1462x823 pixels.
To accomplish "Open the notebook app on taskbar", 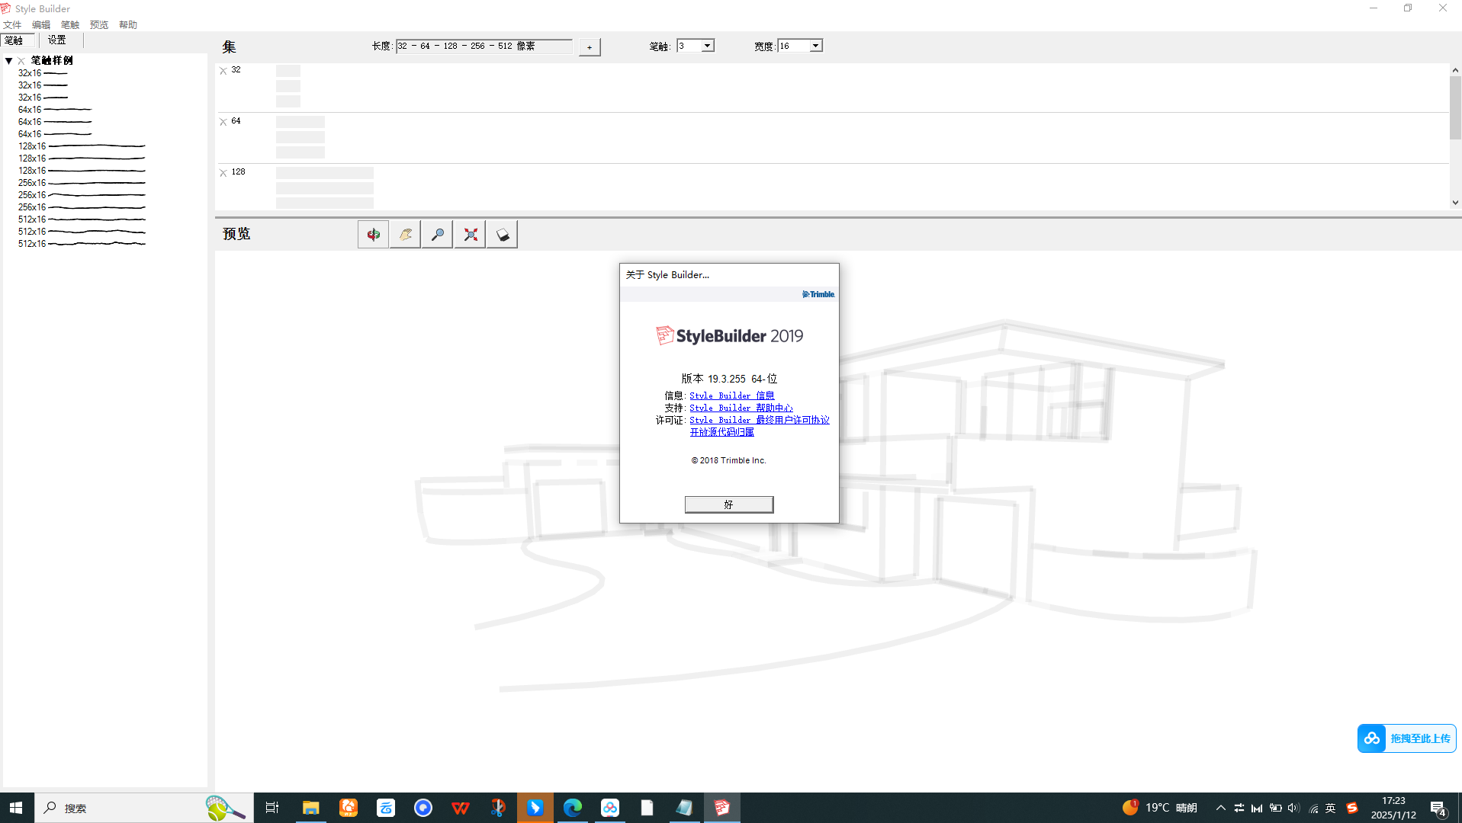I will tap(685, 808).
